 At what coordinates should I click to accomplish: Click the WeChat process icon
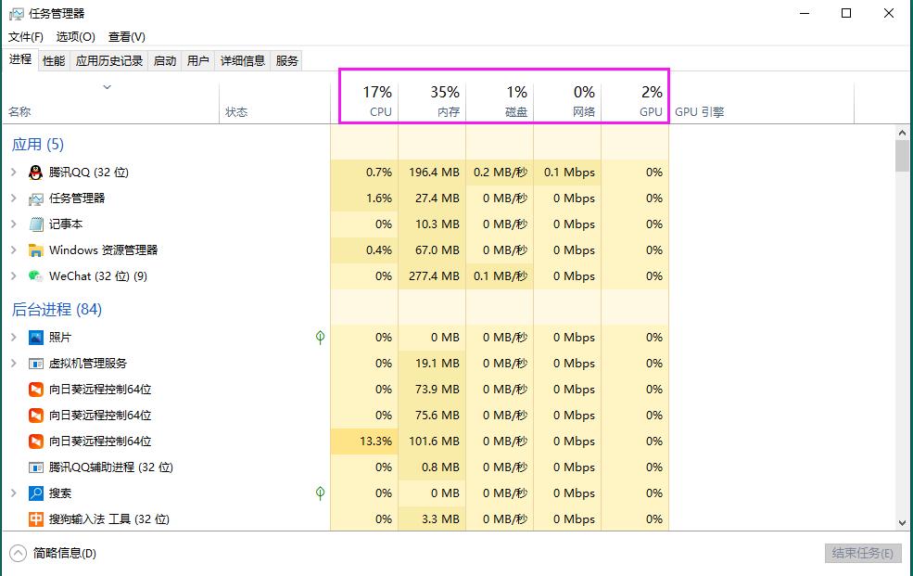click(x=33, y=275)
